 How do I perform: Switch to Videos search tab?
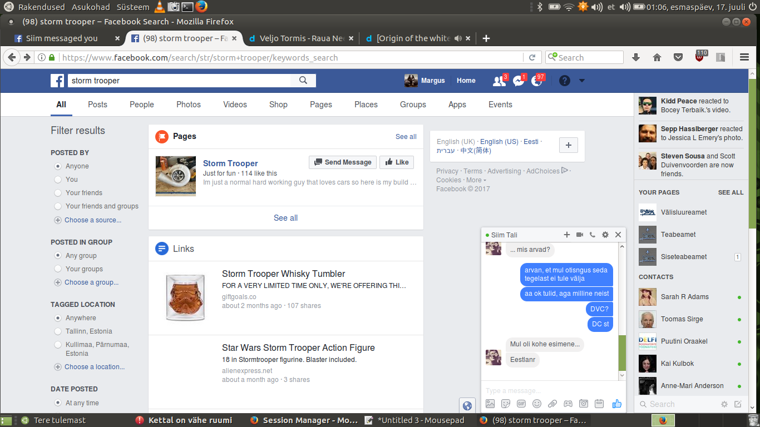point(235,105)
